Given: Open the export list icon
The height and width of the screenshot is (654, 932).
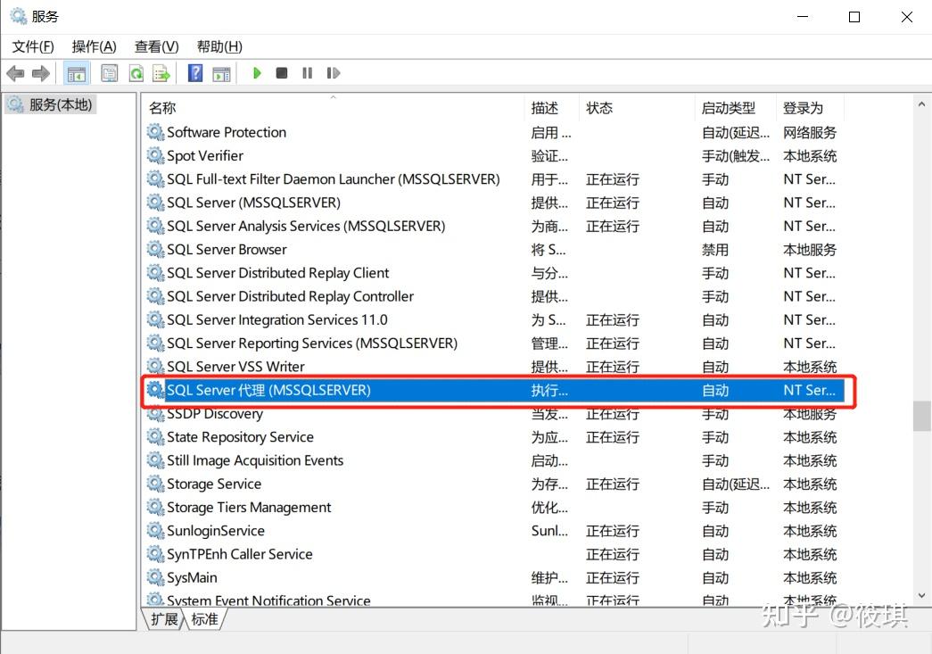Looking at the screenshot, I should pyautogui.click(x=161, y=72).
